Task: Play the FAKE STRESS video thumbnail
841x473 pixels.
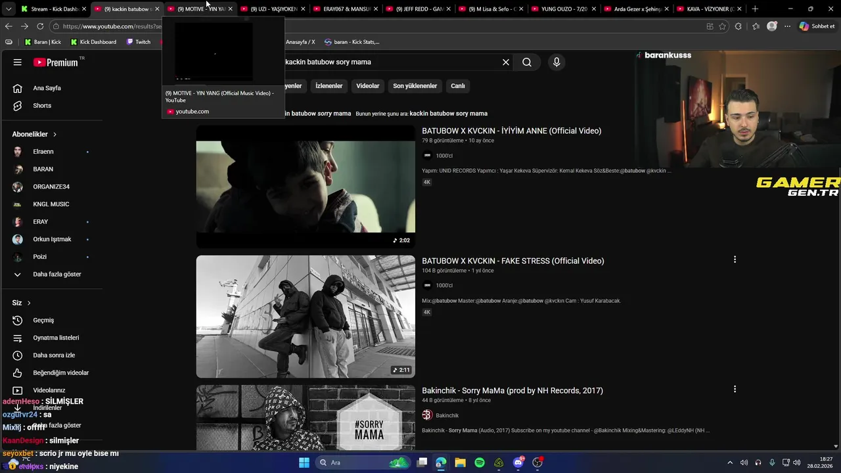Action: [306, 317]
